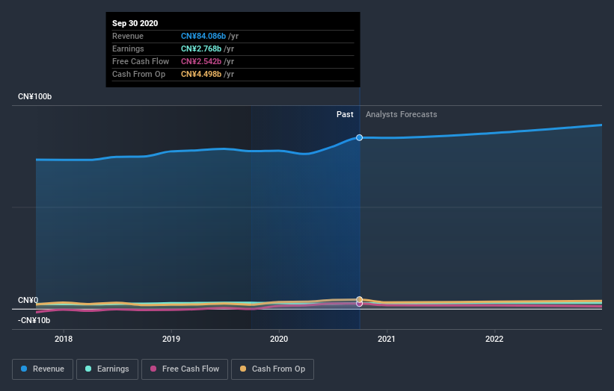
Task: Click the tooltip Earnings row label
Action: [128, 49]
